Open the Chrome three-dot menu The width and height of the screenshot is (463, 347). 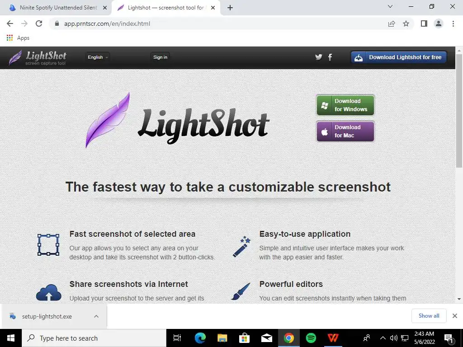point(453,23)
